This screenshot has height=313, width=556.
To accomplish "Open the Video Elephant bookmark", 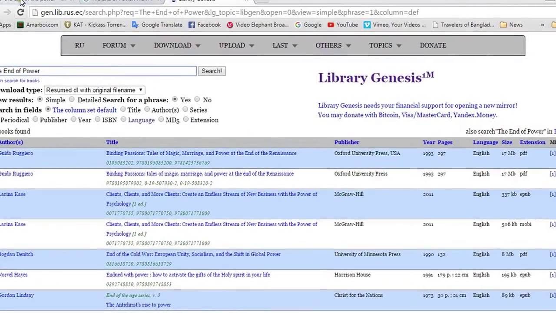I will [x=258, y=25].
